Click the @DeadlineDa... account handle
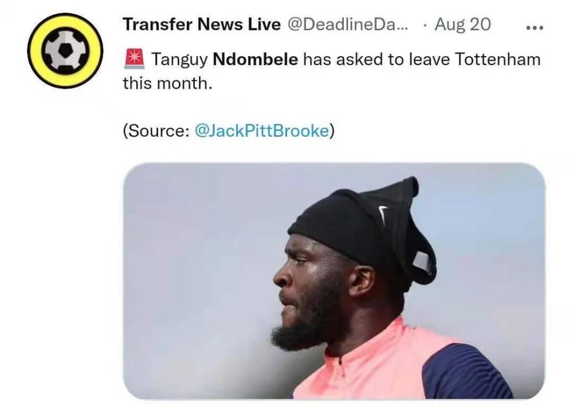The image size is (573, 408). tap(348, 25)
